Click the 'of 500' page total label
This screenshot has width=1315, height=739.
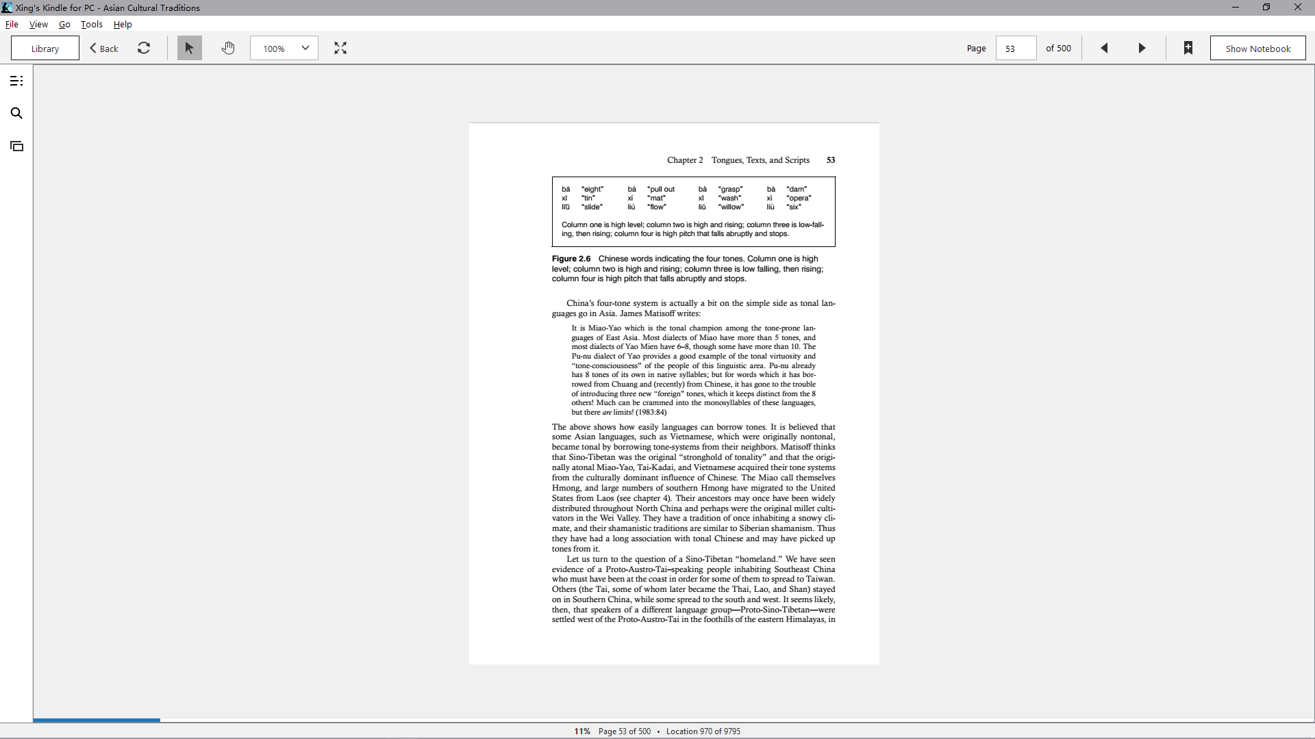pyautogui.click(x=1058, y=48)
